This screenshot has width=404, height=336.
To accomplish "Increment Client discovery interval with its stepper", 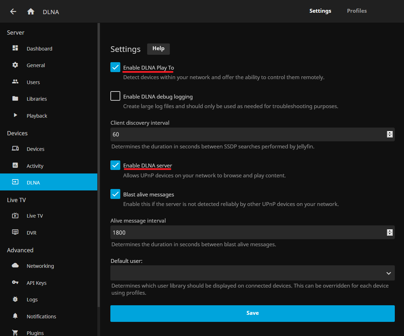I will pyautogui.click(x=389, y=132).
